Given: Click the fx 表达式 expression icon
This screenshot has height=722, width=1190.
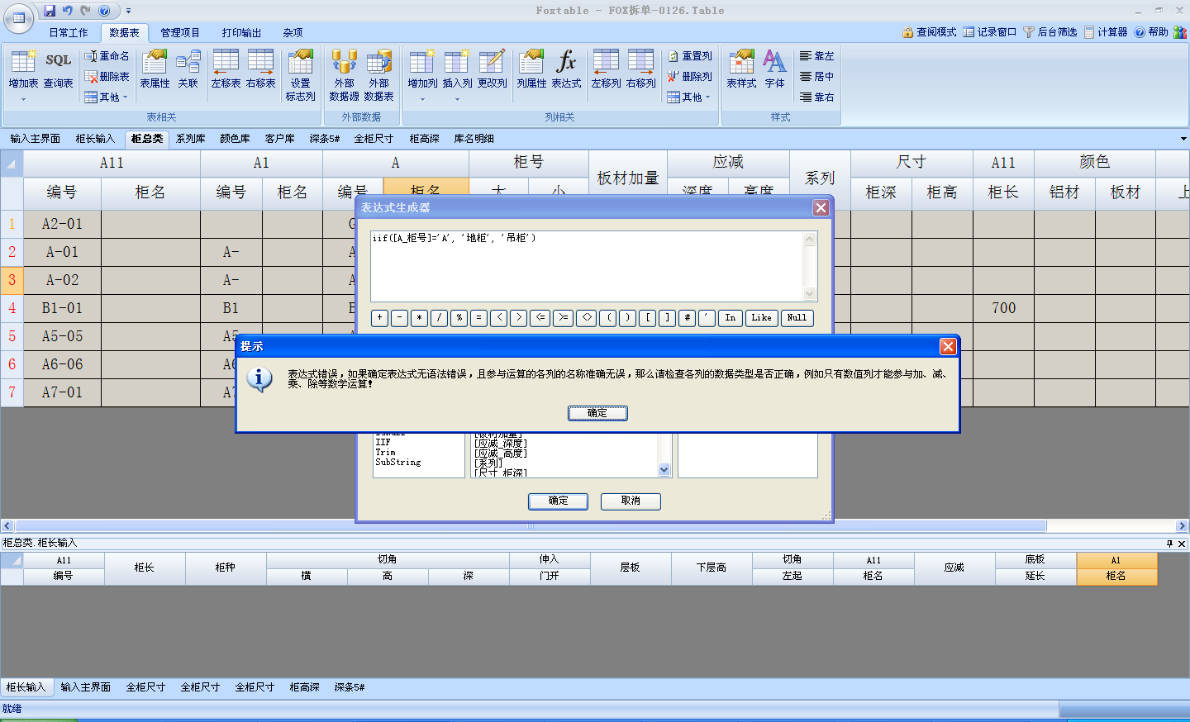Looking at the screenshot, I should [x=566, y=68].
